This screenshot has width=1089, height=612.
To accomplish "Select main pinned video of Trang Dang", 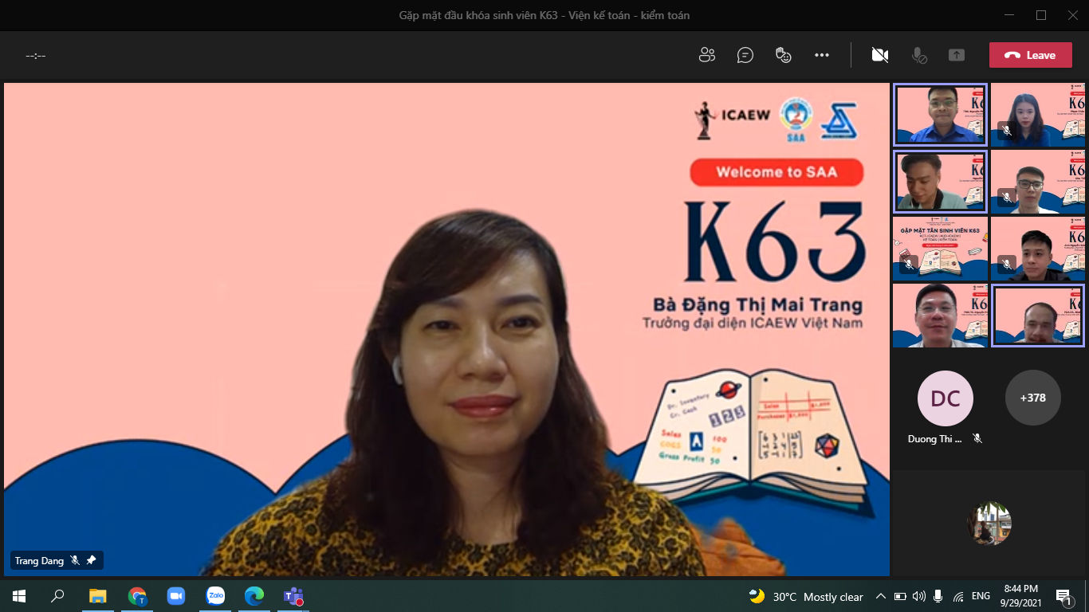I will (446, 329).
